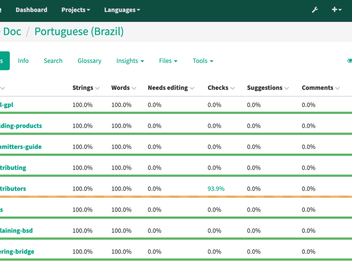The width and height of the screenshot is (352, 264).
Task: Expand the Languages dropdown
Action: [122, 10]
